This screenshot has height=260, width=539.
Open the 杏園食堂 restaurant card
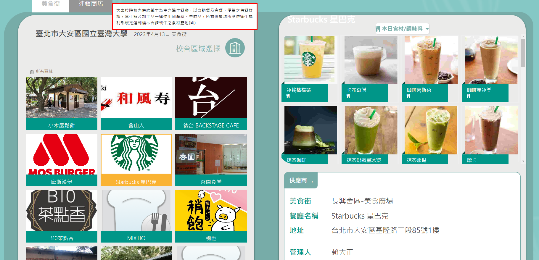(211, 160)
